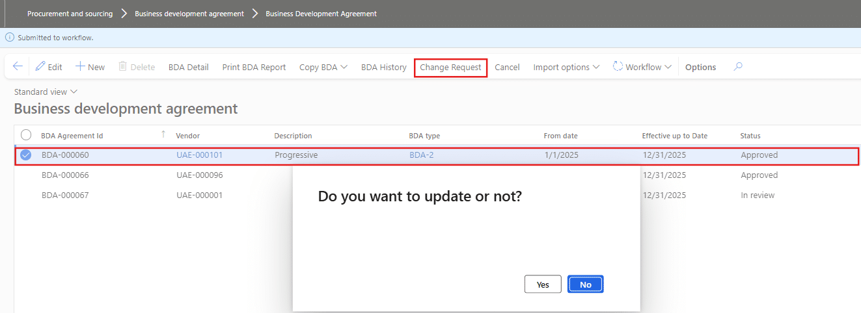Select the BDA-000067 row
This screenshot has width=861, height=313.
coord(65,195)
